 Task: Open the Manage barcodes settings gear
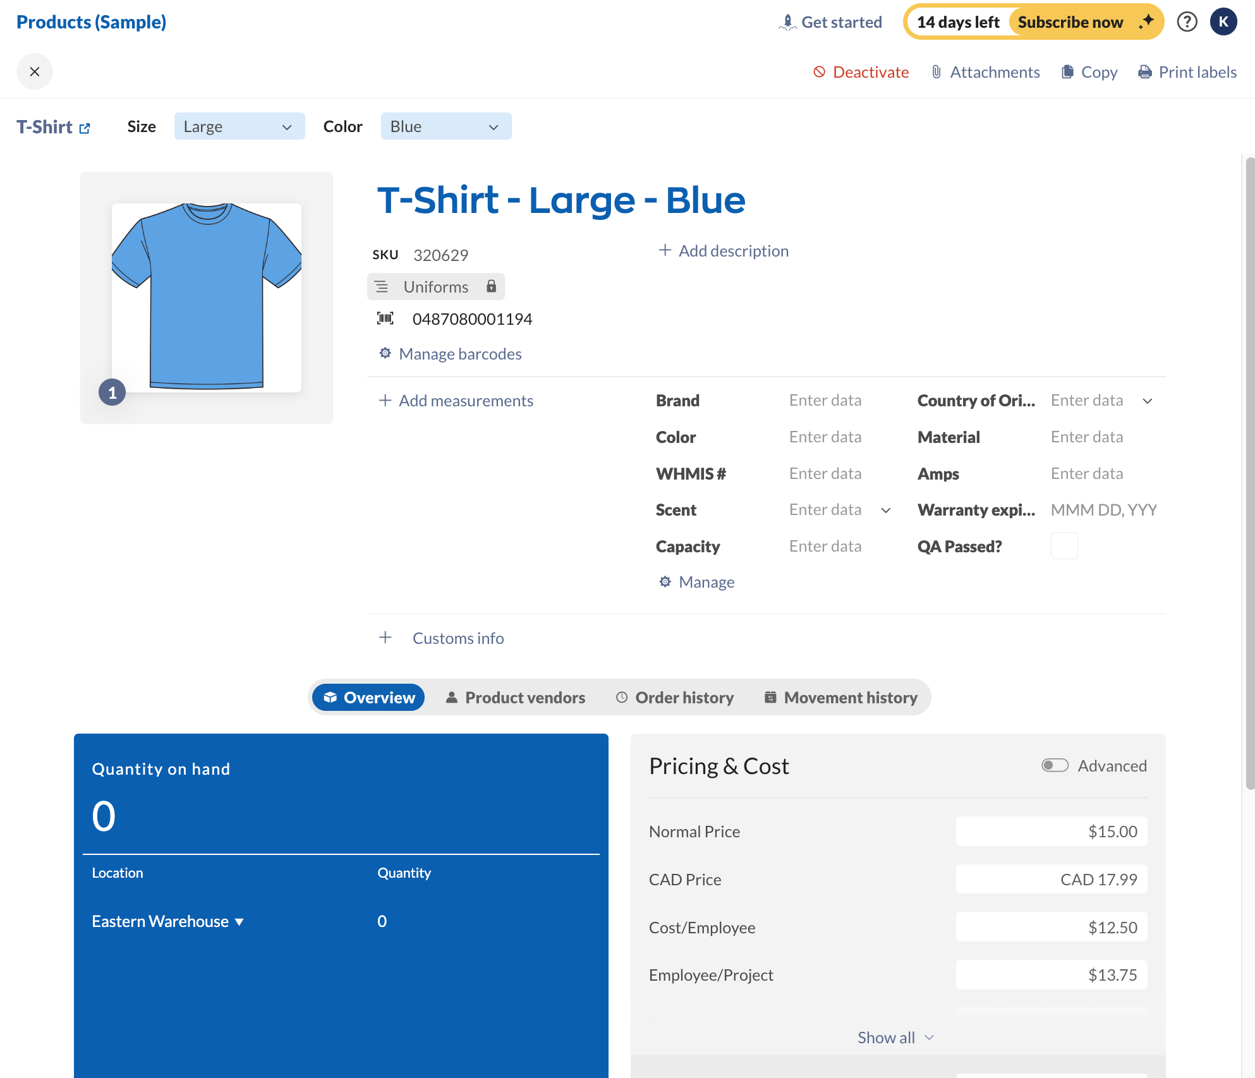[385, 353]
